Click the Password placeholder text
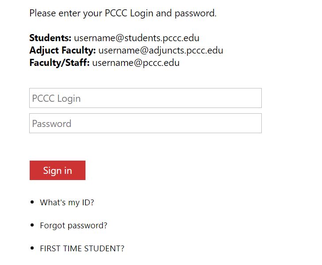This screenshot has width=322, height=265. click(52, 124)
